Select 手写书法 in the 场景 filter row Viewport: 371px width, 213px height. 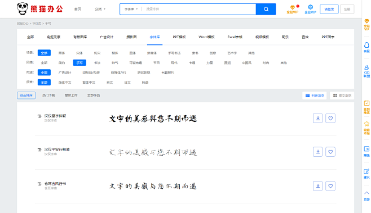coord(174,53)
